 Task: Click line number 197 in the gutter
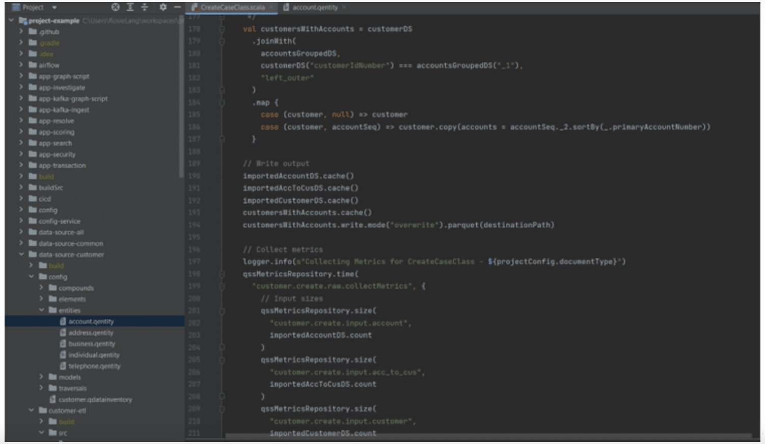coord(194,262)
